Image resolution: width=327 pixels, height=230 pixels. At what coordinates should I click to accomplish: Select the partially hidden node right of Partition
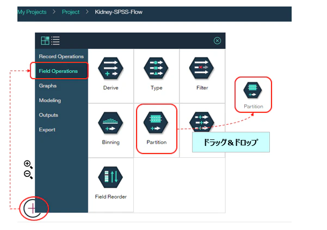pos(201,122)
